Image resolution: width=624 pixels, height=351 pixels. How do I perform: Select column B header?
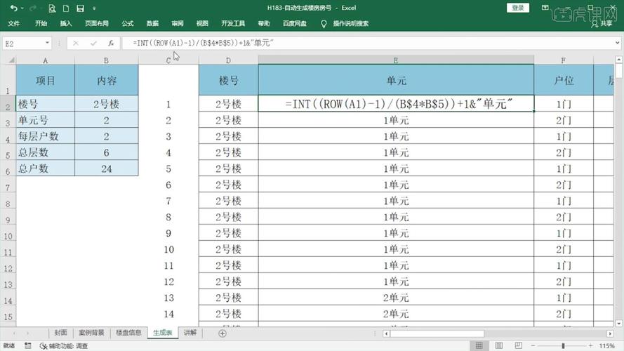106,60
